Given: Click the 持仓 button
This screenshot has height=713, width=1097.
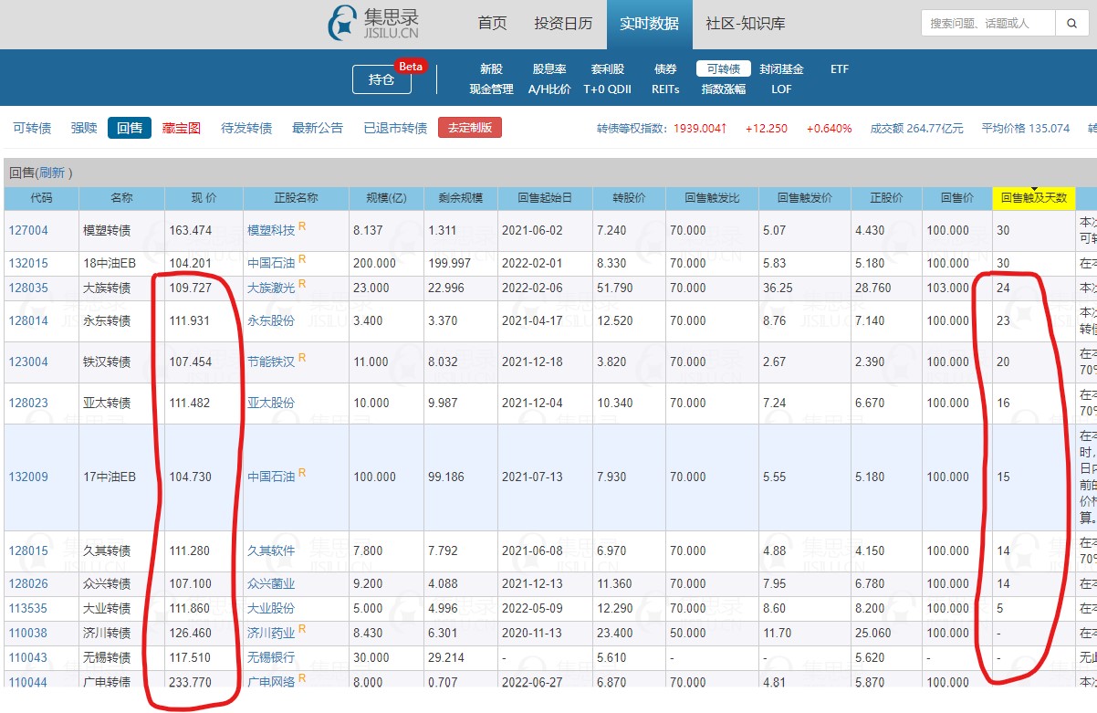Looking at the screenshot, I should pos(381,79).
